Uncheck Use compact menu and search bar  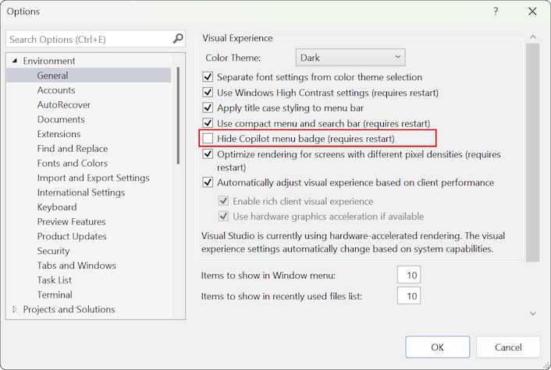pos(208,123)
